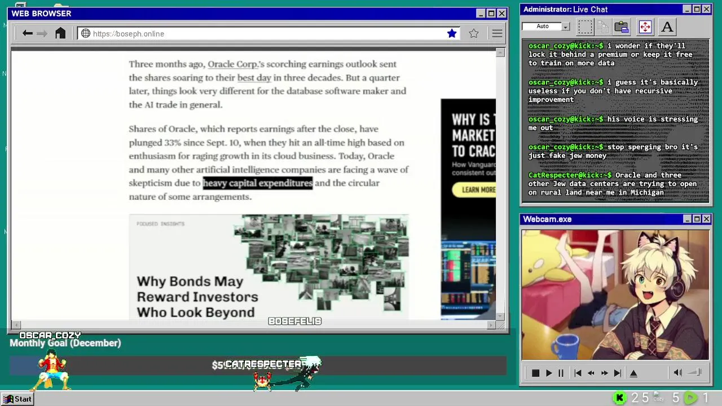Screen dimensions: 722x406
Task: Click the horizontal scrollbar right arrow
Action: 491,325
